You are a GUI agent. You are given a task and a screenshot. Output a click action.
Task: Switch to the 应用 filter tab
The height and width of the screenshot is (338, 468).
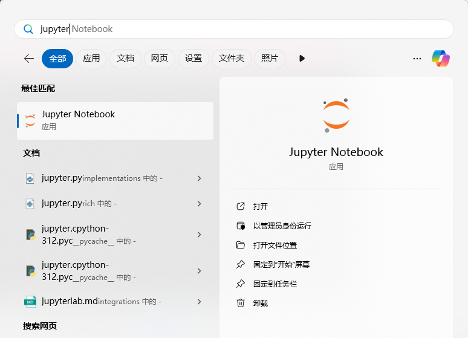(91, 59)
